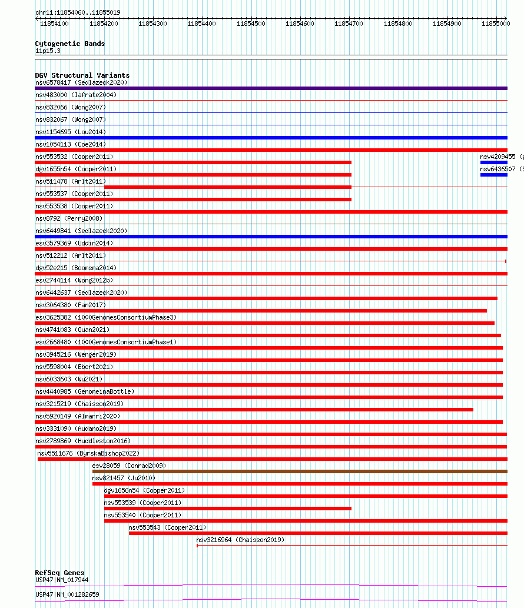Open esv2668480 (1000GenomesConsortiumPhase1) label

[106, 343]
